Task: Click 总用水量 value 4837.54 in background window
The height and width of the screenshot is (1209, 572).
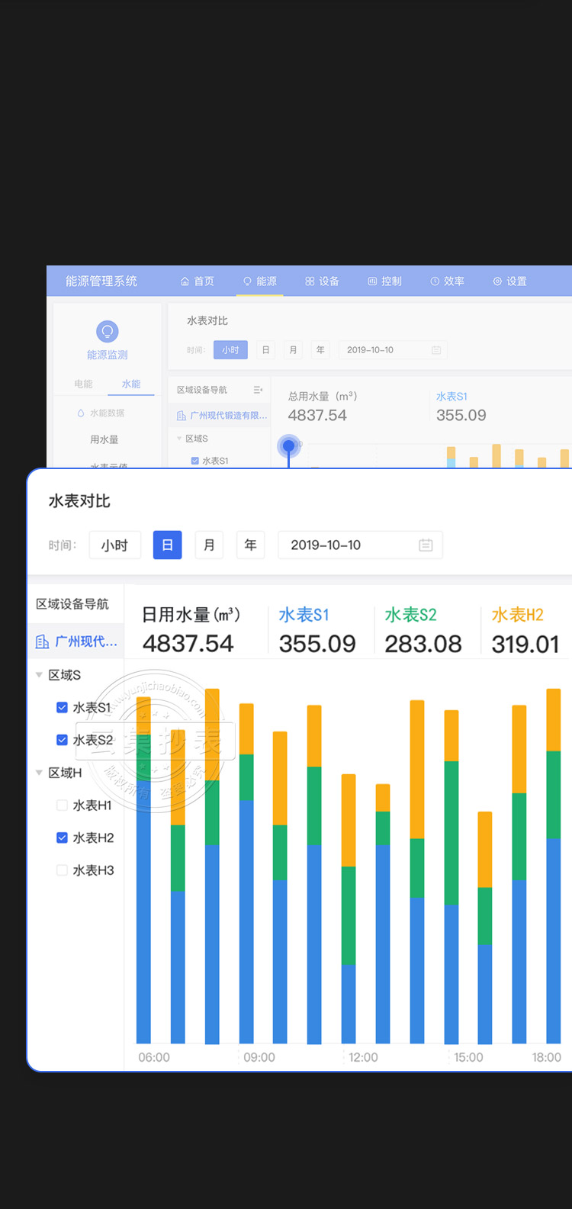Action: click(x=317, y=416)
